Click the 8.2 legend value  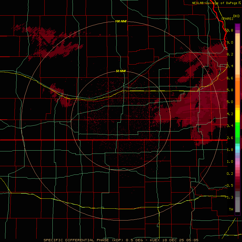pos(230,54)
